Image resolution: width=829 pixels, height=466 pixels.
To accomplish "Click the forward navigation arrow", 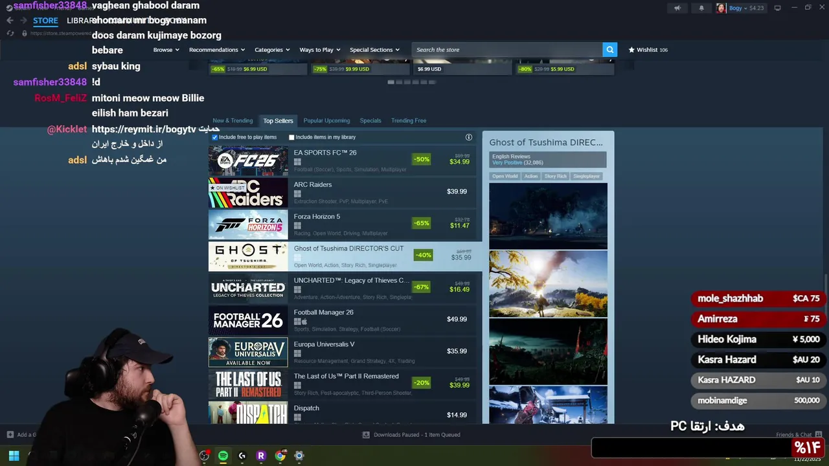I will (23, 21).
